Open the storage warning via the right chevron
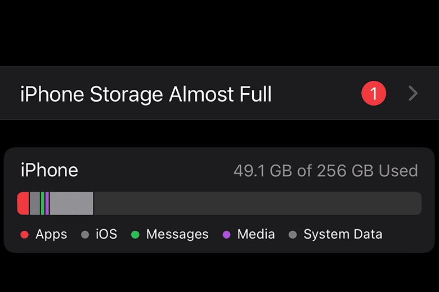The height and width of the screenshot is (292, 439). [x=413, y=93]
